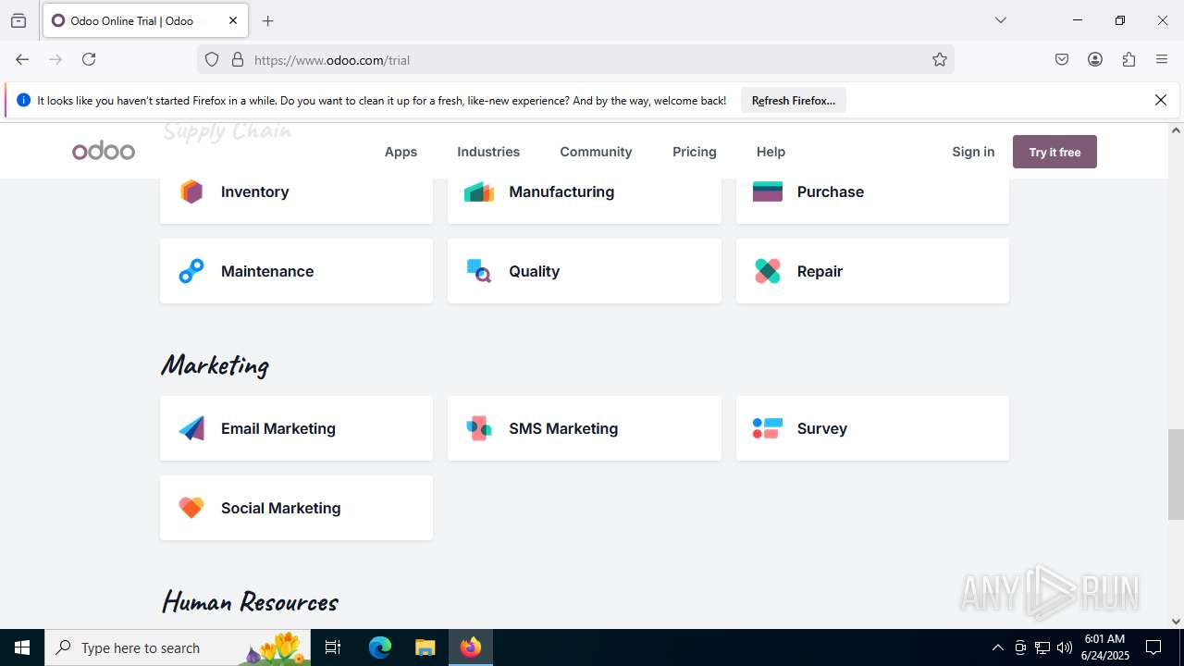Click the Marketing section heading
1184x666 pixels.
click(x=215, y=365)
